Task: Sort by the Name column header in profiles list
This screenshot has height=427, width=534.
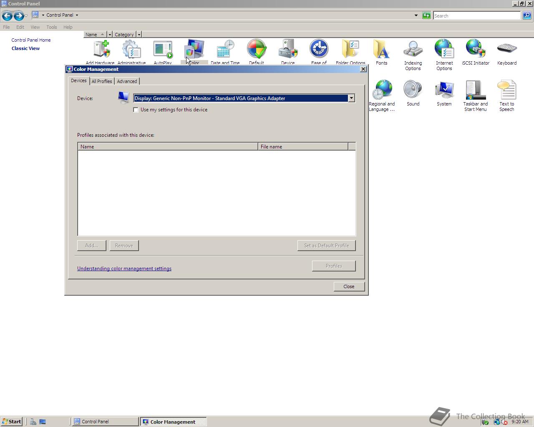Action: (x=168, y=147)
